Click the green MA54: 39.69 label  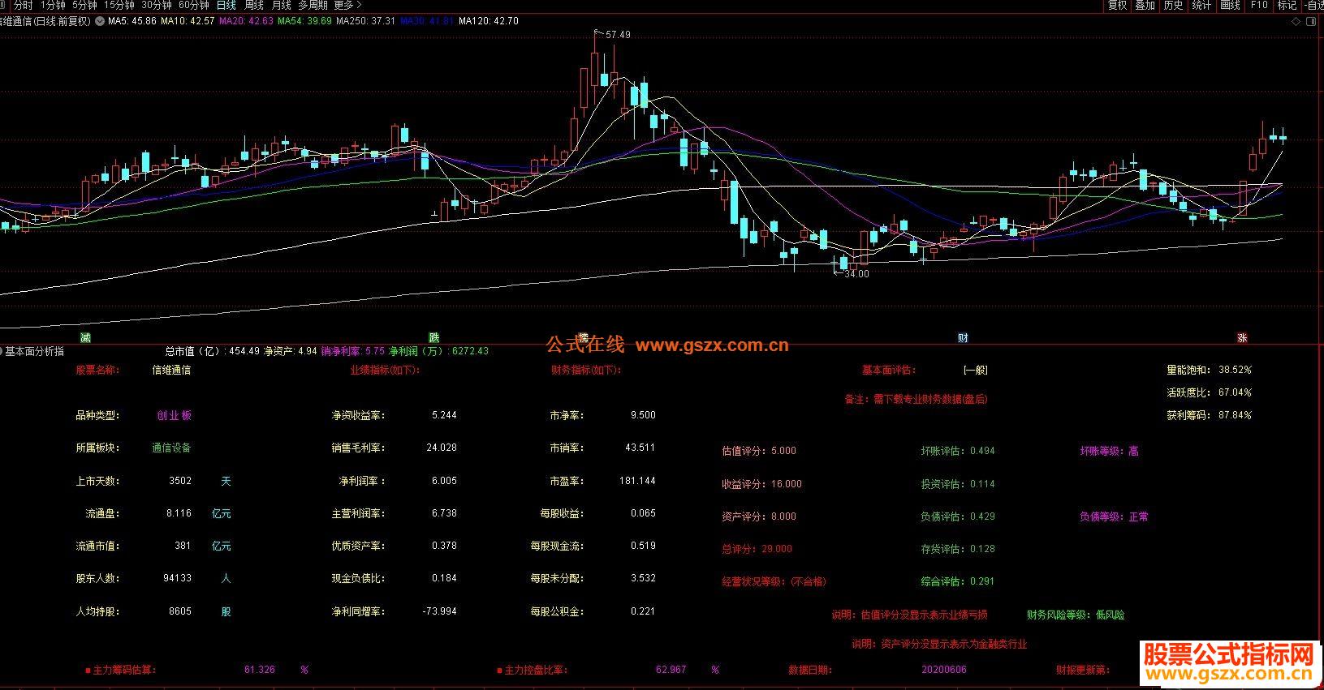[x=304, y=21]
